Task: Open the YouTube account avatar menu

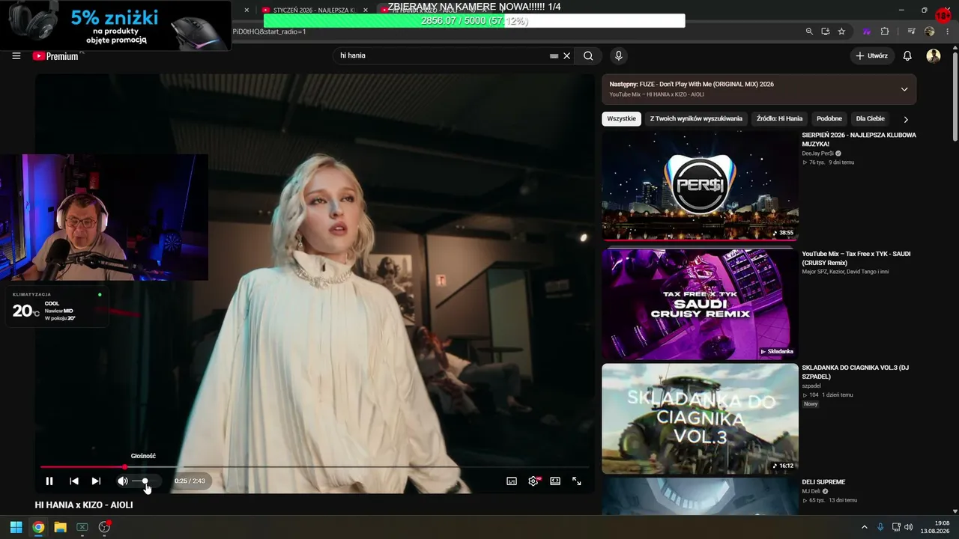Action: coord(934,55)
